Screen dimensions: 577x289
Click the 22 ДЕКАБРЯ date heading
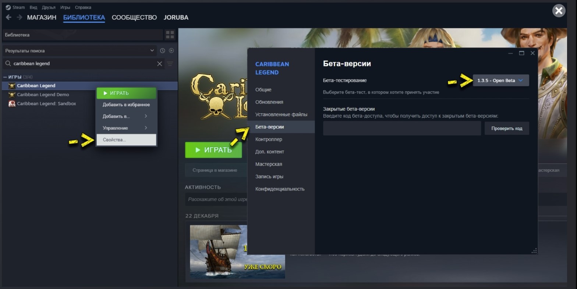tap(202, 216)
